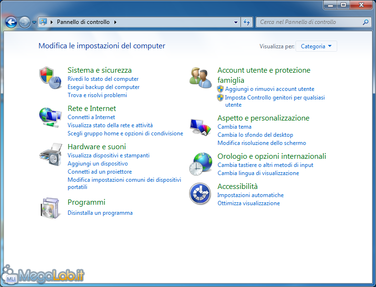Open Visualizza stato della rete e attività
This screenshot has height=287, width=376.
pos(110,125)
